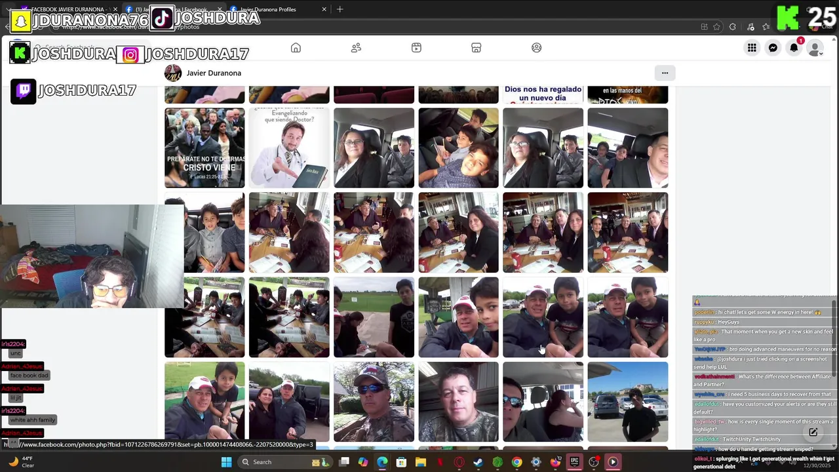Open the doctor holding a Bible photo
Screen dimensions: 839x472
289,148
